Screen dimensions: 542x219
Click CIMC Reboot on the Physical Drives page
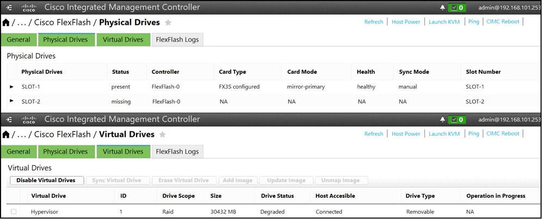(x=503, y=21)
